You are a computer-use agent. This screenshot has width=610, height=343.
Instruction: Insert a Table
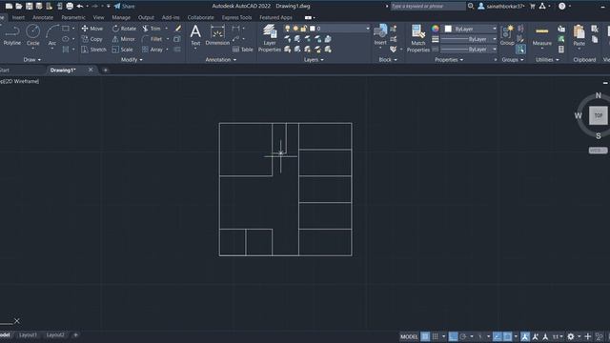[x=243, y=50]
